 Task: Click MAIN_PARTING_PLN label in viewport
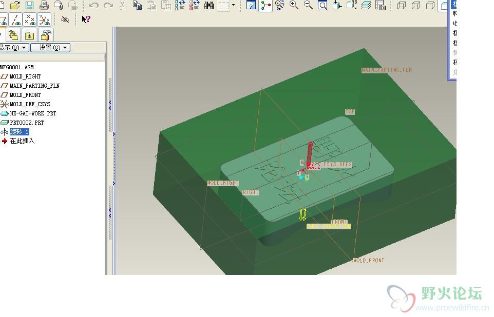pos(387,70)
